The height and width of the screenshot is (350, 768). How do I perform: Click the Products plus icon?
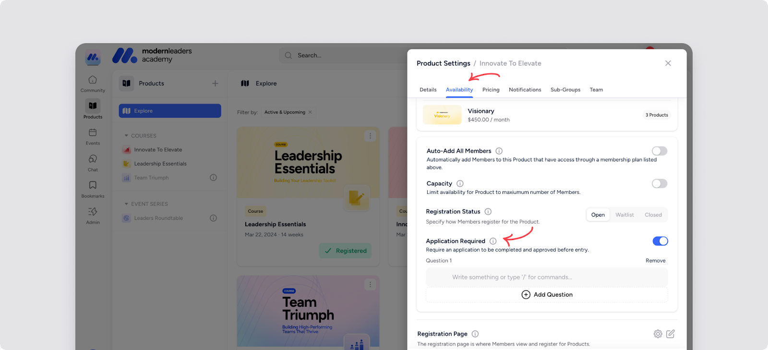pos(215,84)
